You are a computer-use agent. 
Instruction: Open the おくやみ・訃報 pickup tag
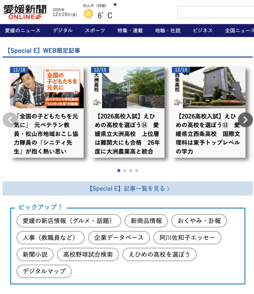(199, 221)
